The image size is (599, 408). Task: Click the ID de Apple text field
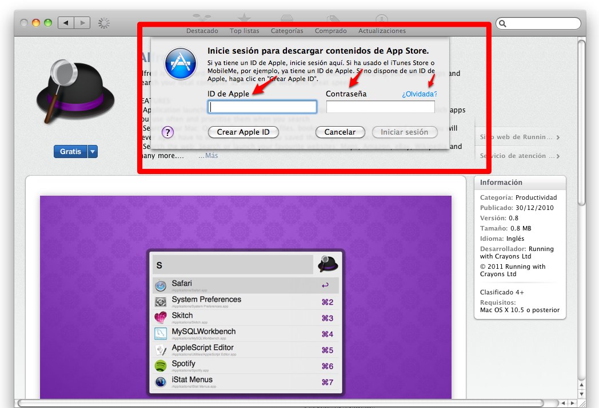click(262, 107)
